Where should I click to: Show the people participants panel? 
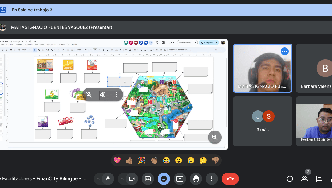tap(304, 179)
